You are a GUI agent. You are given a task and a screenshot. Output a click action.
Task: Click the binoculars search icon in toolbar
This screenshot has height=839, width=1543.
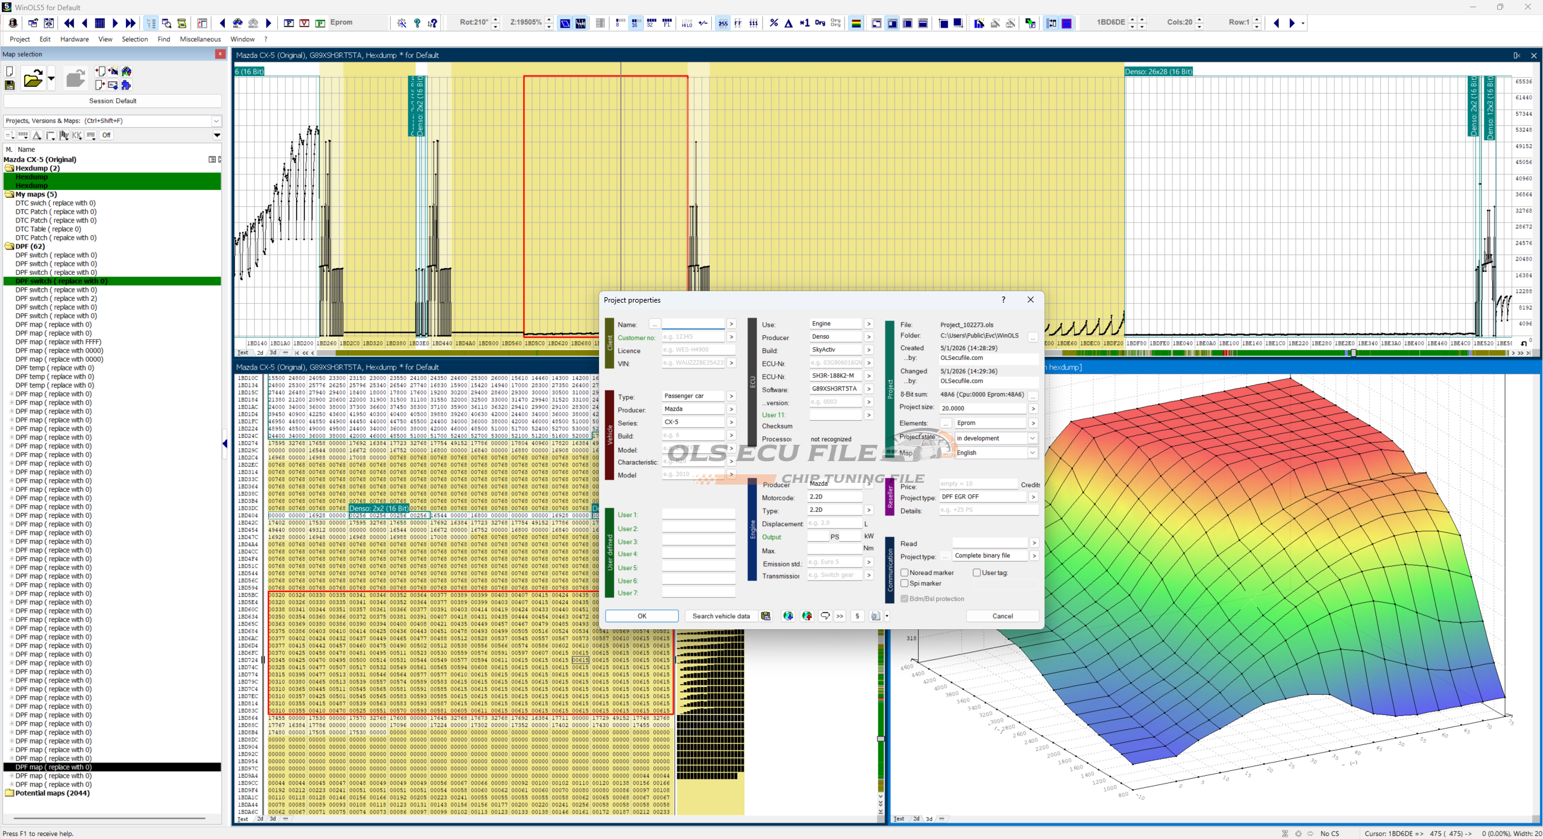pos(237,23)
